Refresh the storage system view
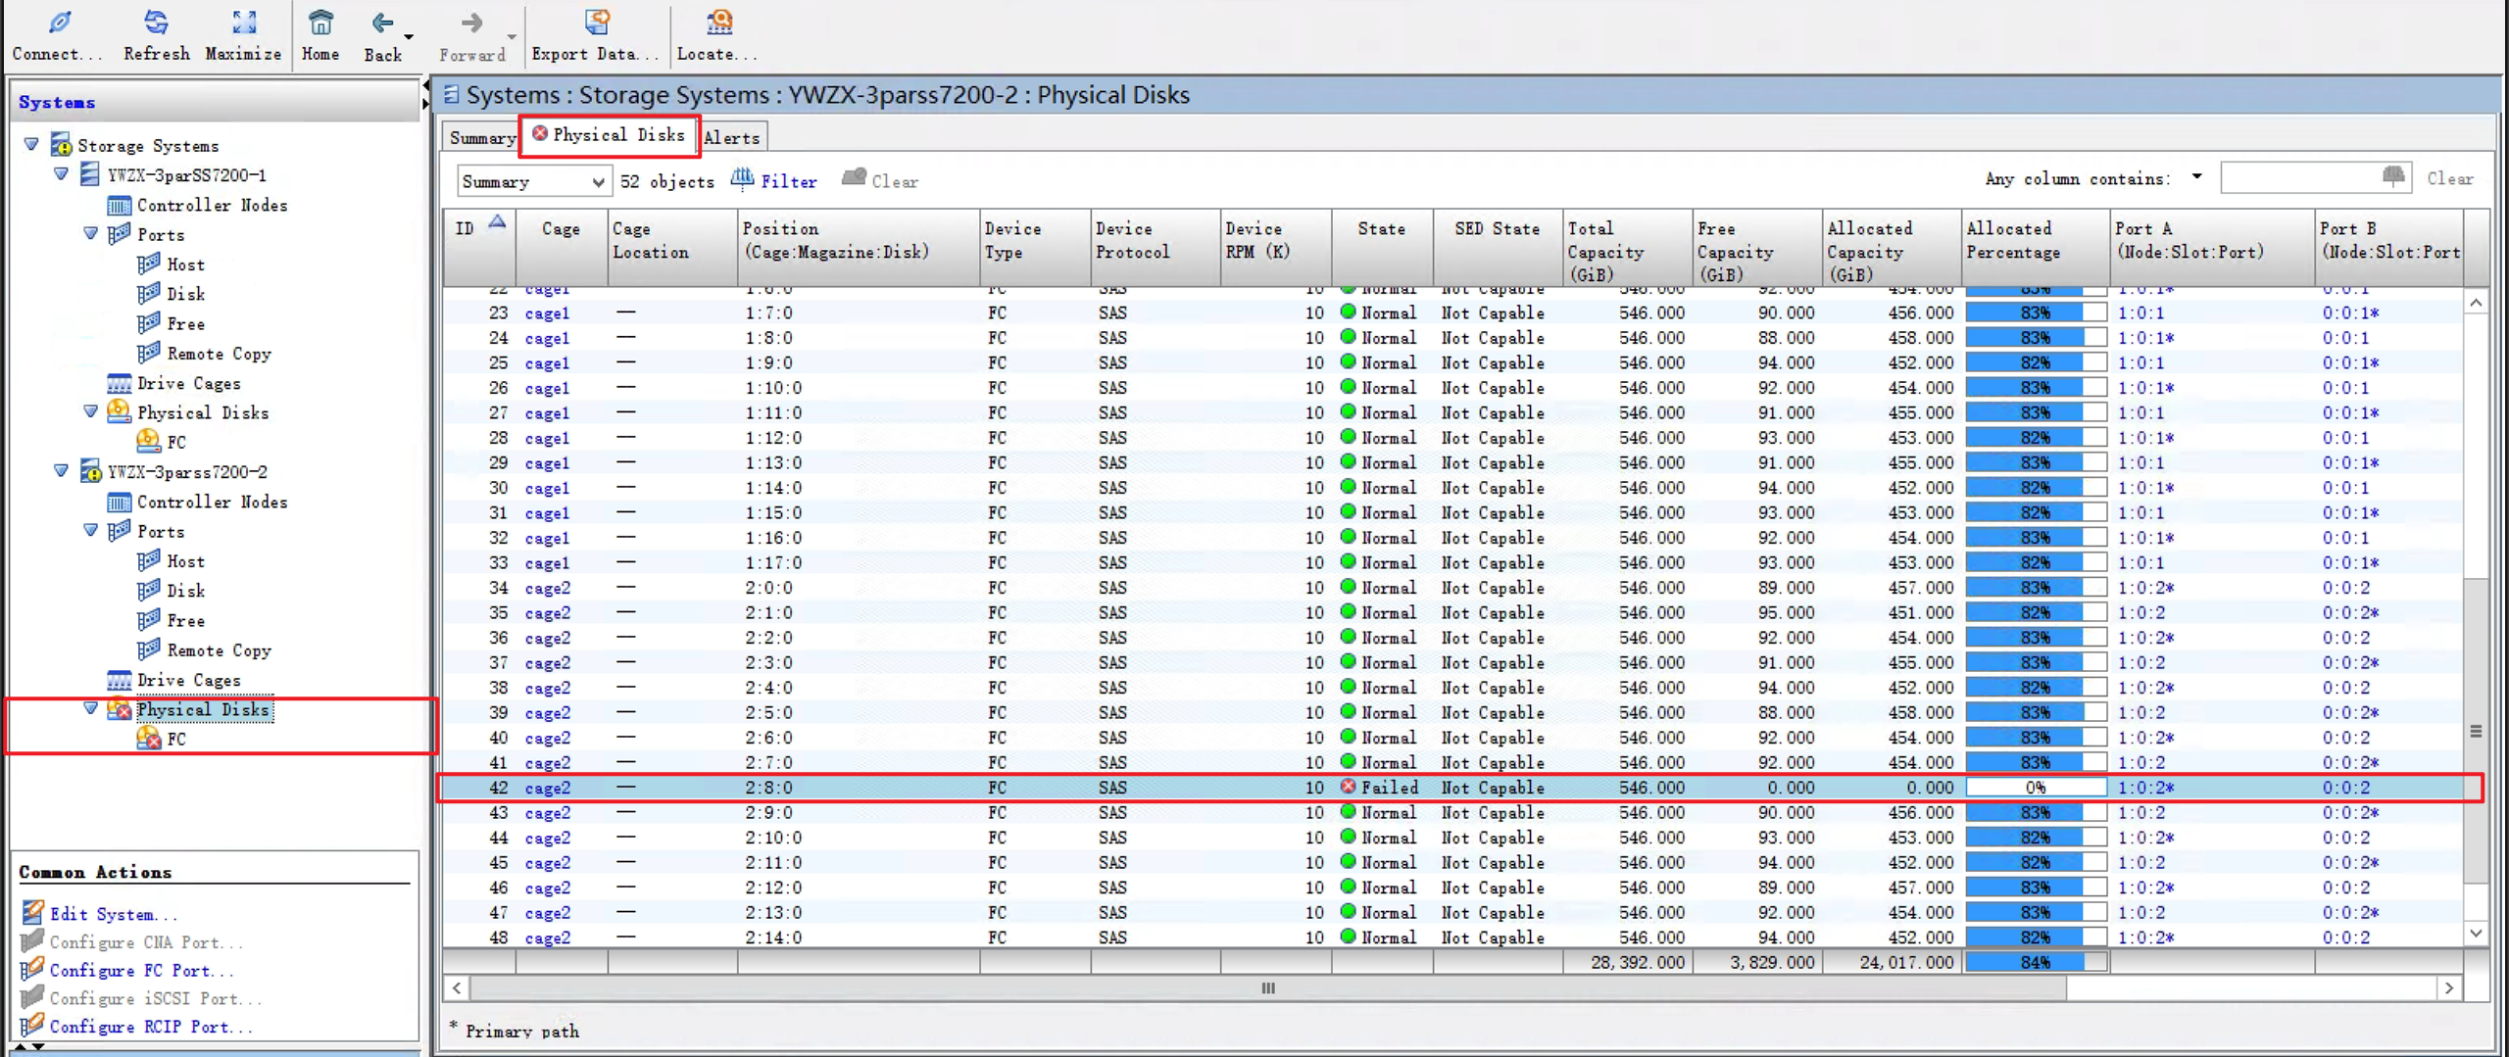 (x=156, y=23)
